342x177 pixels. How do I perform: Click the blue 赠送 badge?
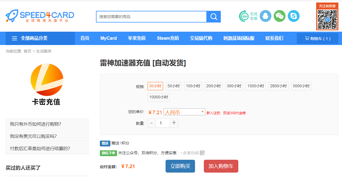coord(105,143)
